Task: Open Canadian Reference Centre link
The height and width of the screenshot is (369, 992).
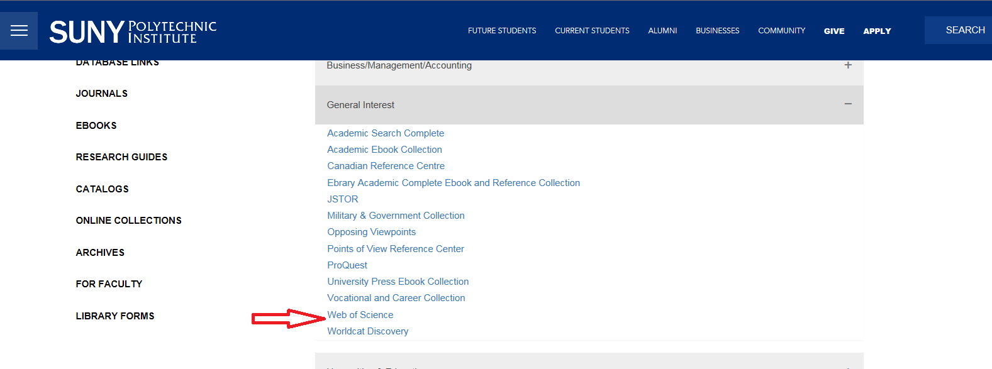Action: pyautogui.click(x=386, y=166)
